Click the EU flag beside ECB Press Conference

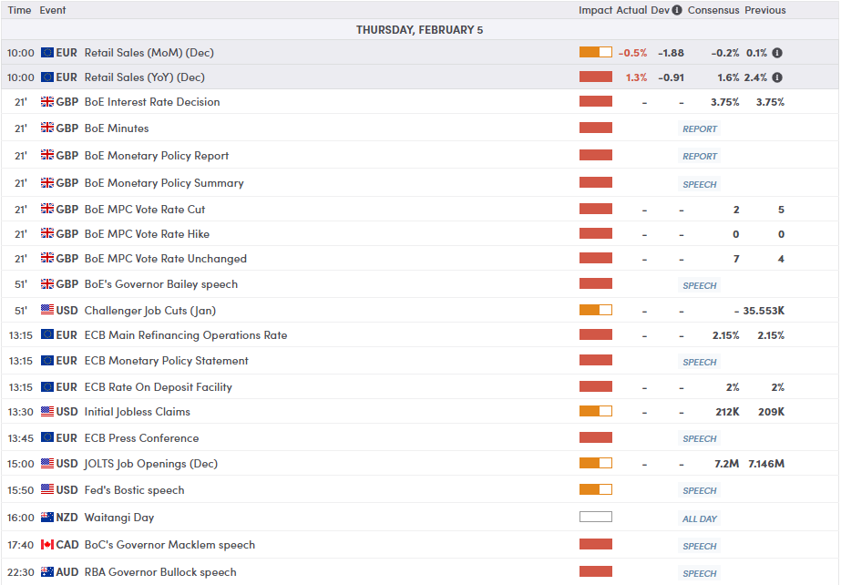(x=47, y=437)
